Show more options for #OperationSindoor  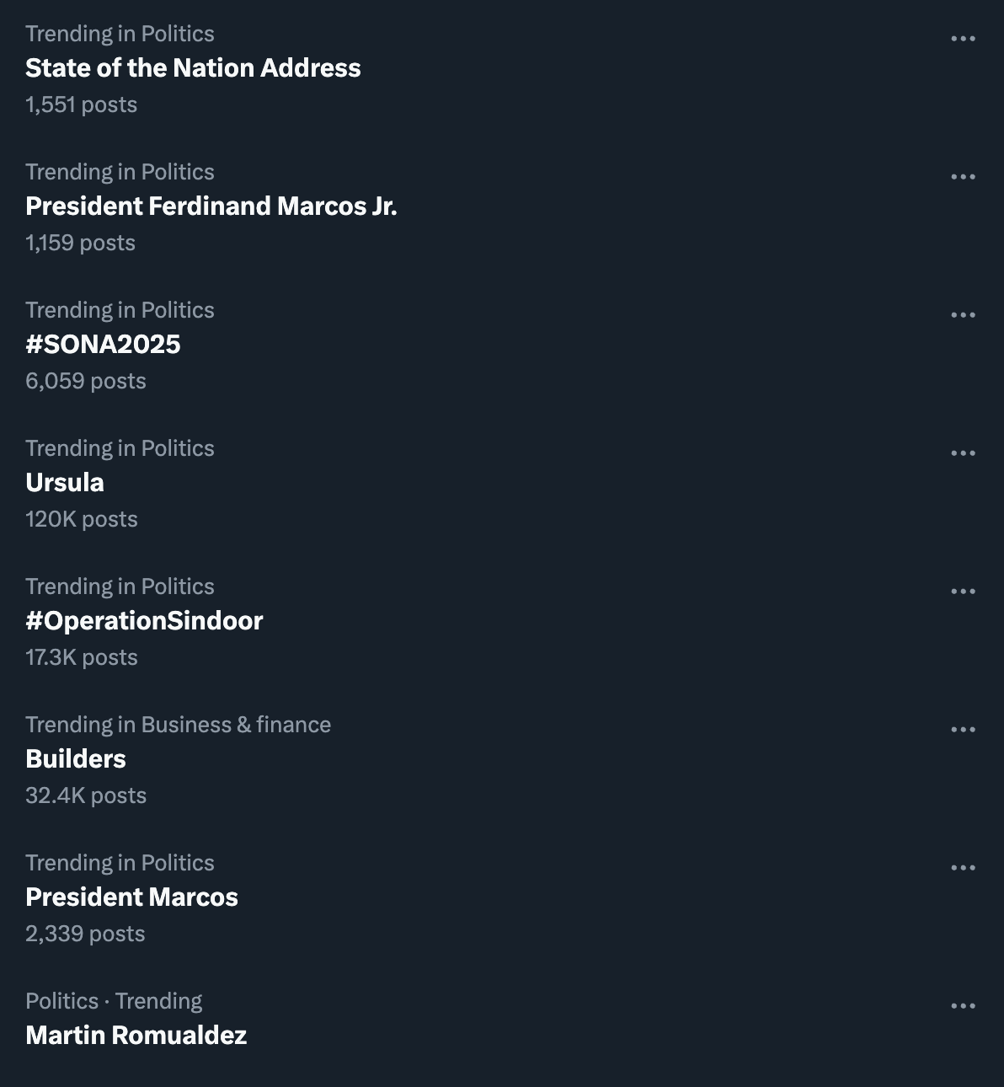pos(963,592)
